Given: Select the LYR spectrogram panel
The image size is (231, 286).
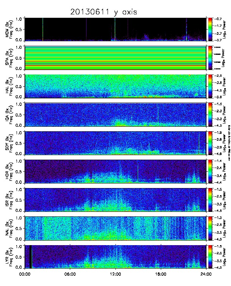Looking at the screenshot, I should [115, 257].
